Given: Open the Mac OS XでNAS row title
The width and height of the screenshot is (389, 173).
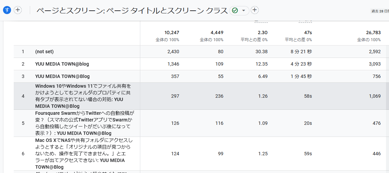Looking at the screenshot, I should pos(83,154).
